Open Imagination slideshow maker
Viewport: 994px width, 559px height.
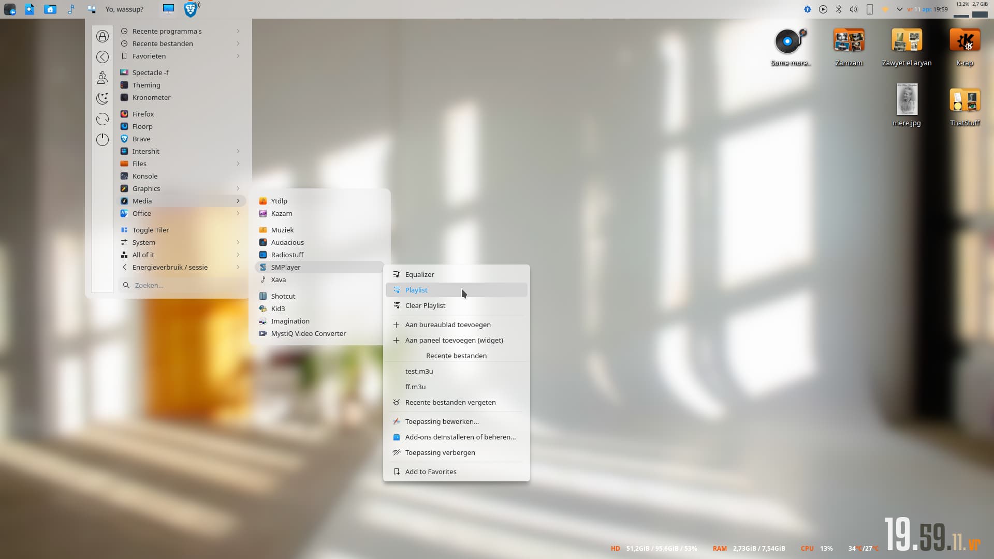319,321
